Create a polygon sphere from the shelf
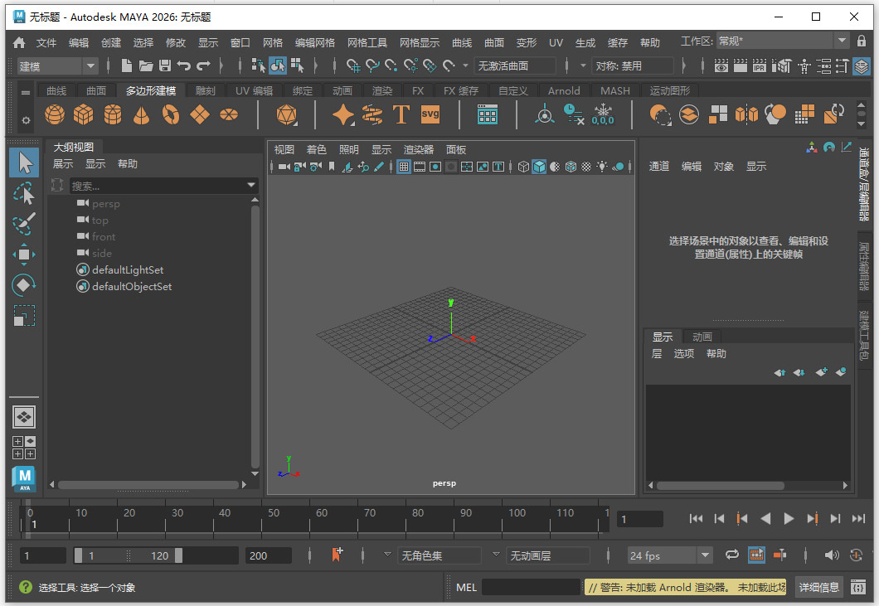This screenshot has width=879, height=606. pos(55,115)
